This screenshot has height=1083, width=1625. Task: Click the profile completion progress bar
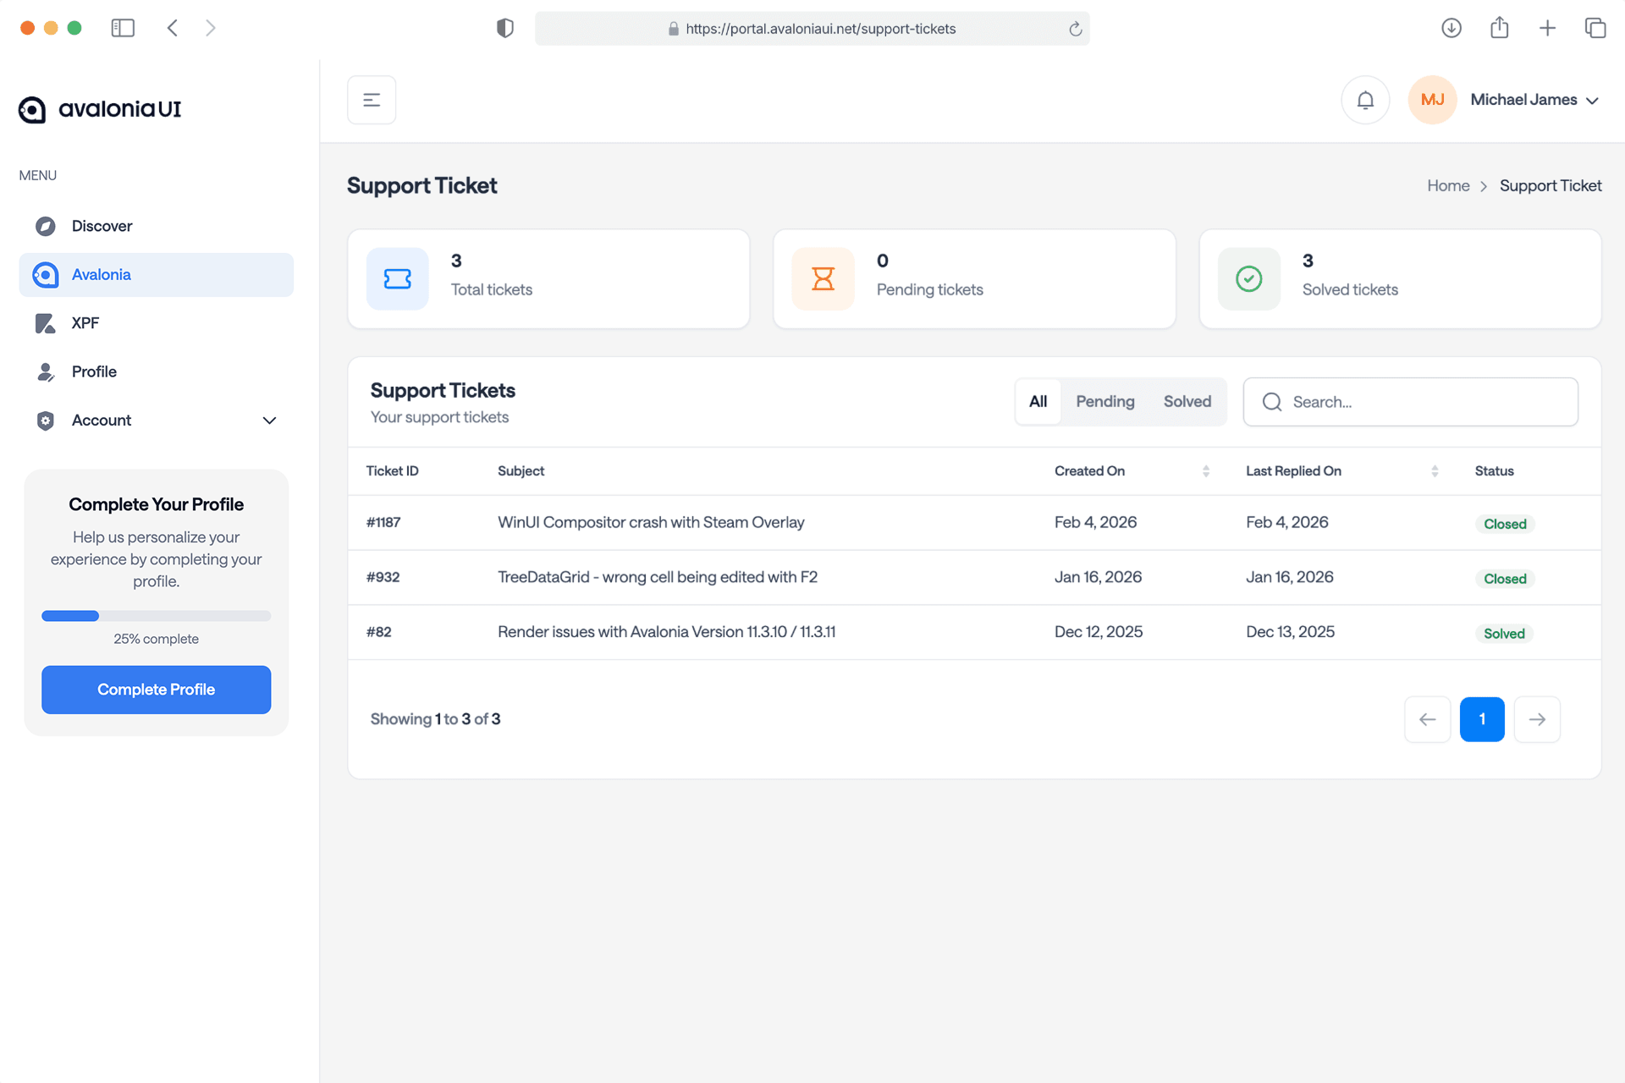coord(156,616)
